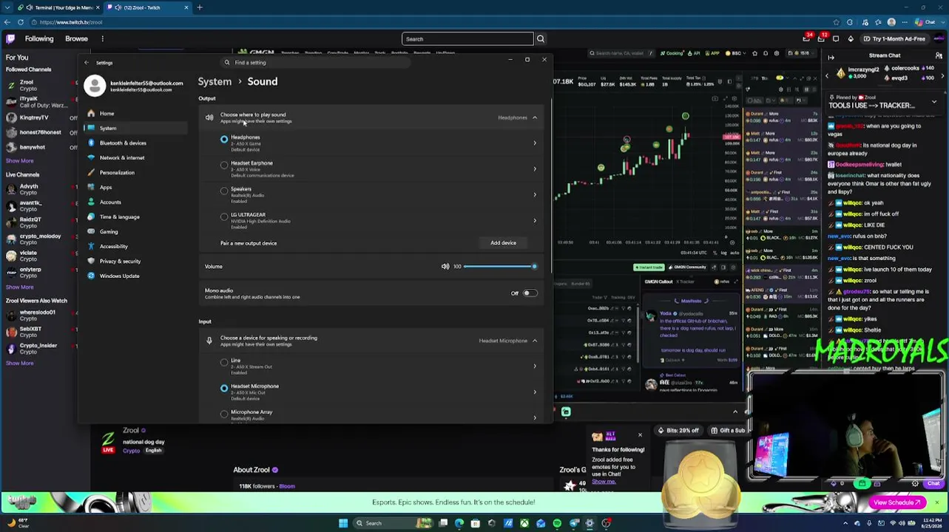Image resolution: width=949 pixels, height=532 pixels.
Task: Click the Settings Find a setting box
Action: (318, 63)
